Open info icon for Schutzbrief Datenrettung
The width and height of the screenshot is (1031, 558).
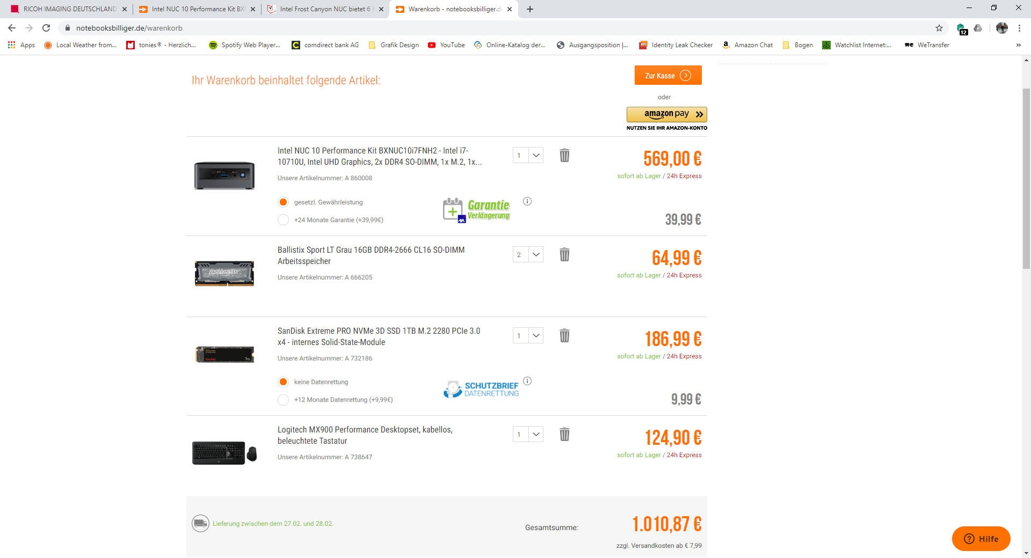coord(527,381)
